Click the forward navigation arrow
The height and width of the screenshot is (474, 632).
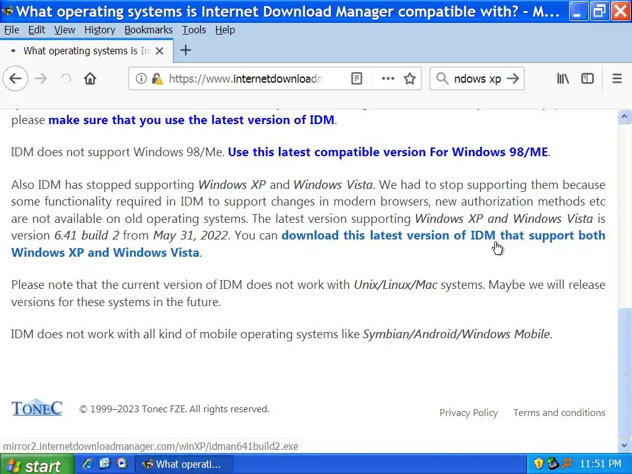pyautogui.click(x=41, y=78)
